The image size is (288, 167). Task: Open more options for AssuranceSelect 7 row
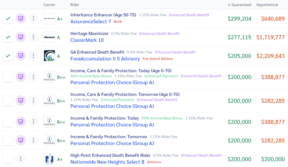coord(33,19)
